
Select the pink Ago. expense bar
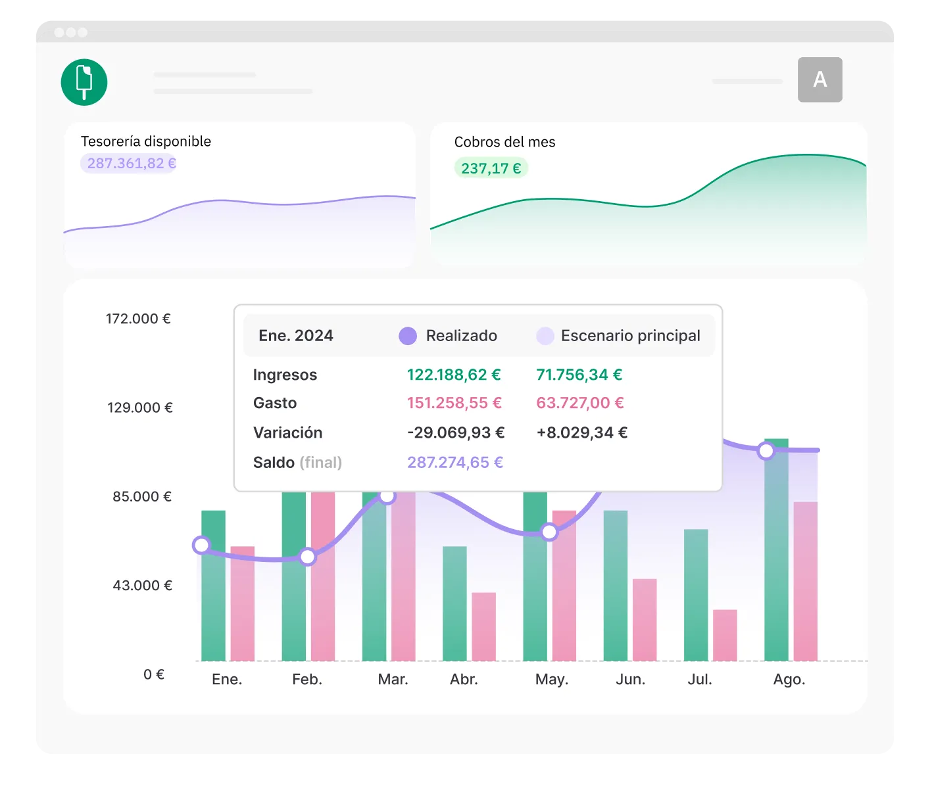pos(805,581)
